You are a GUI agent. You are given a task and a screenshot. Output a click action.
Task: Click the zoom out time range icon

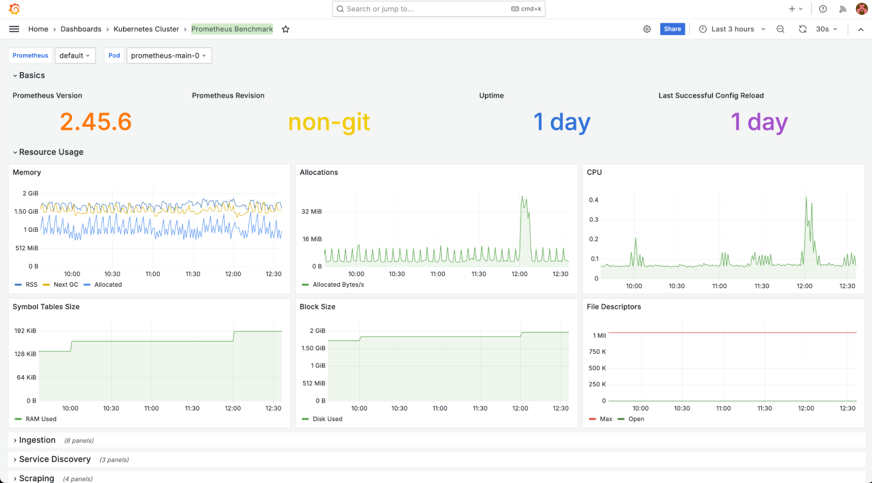(x=780, y=29)
